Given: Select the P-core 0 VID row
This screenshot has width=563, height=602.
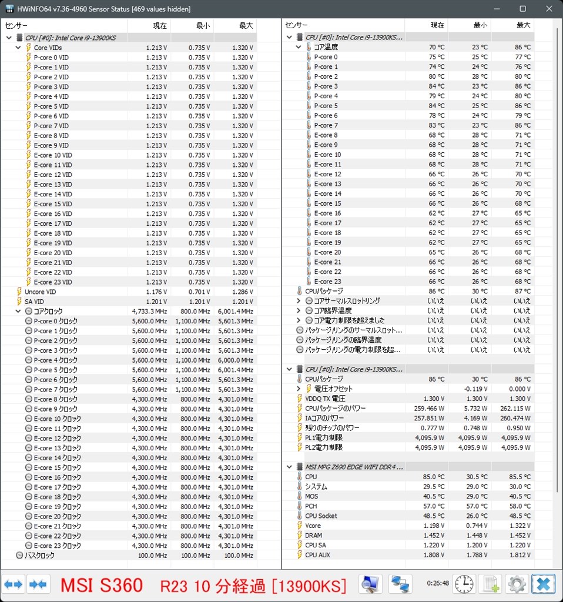Looking at the screenshot, I should pyautogui.click(x=129, y=57).
